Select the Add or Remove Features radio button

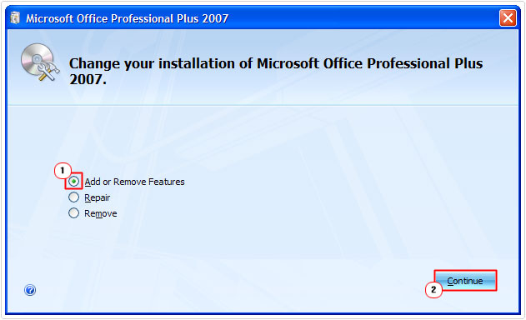click(x=73, y=182)
